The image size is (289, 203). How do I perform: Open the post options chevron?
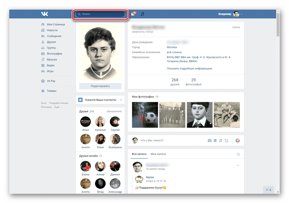[x=238, y=165]
